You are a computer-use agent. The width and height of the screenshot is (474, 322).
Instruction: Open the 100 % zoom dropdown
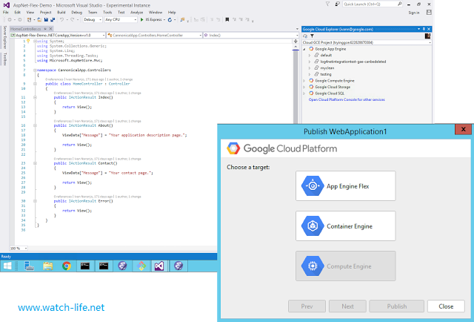tap(19, 248)
